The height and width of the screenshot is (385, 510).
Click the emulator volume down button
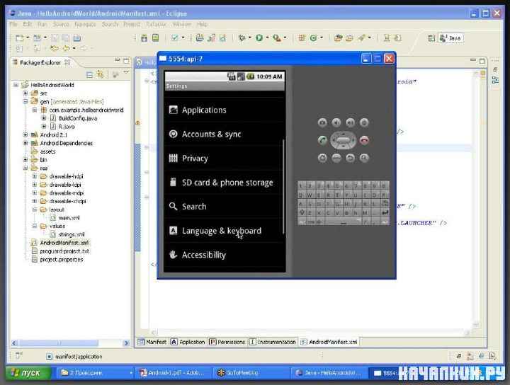point(336,122)
